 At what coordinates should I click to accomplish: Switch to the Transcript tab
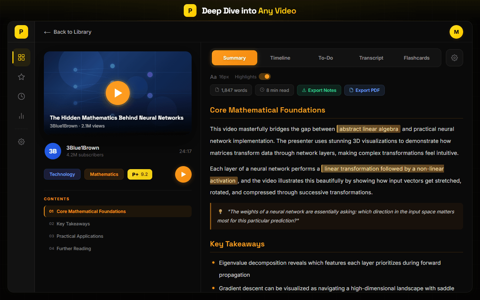(371, 58)
